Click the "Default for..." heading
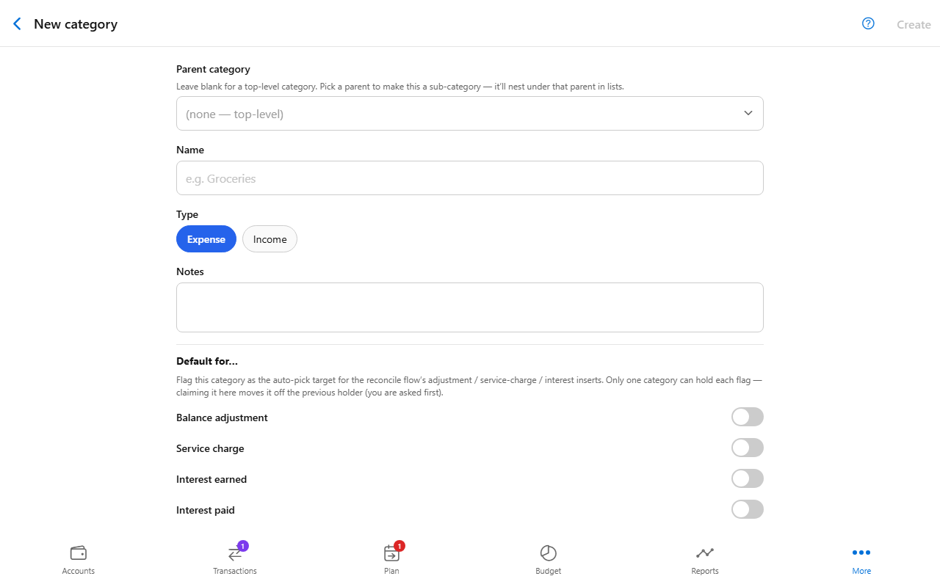Screen dimensions: 940x587 [207, 361]
